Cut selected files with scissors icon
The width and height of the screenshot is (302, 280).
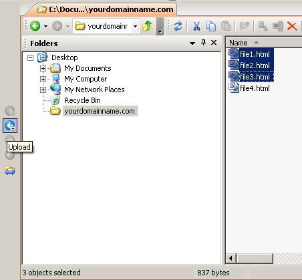click(x=196, y=26)
